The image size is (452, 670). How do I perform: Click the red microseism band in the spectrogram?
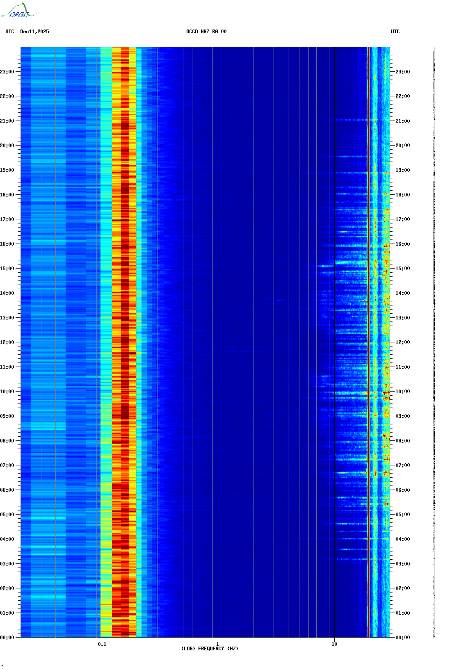(x=125, y=342)
